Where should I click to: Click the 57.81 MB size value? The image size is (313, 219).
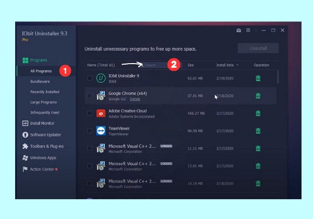point(195,96)
